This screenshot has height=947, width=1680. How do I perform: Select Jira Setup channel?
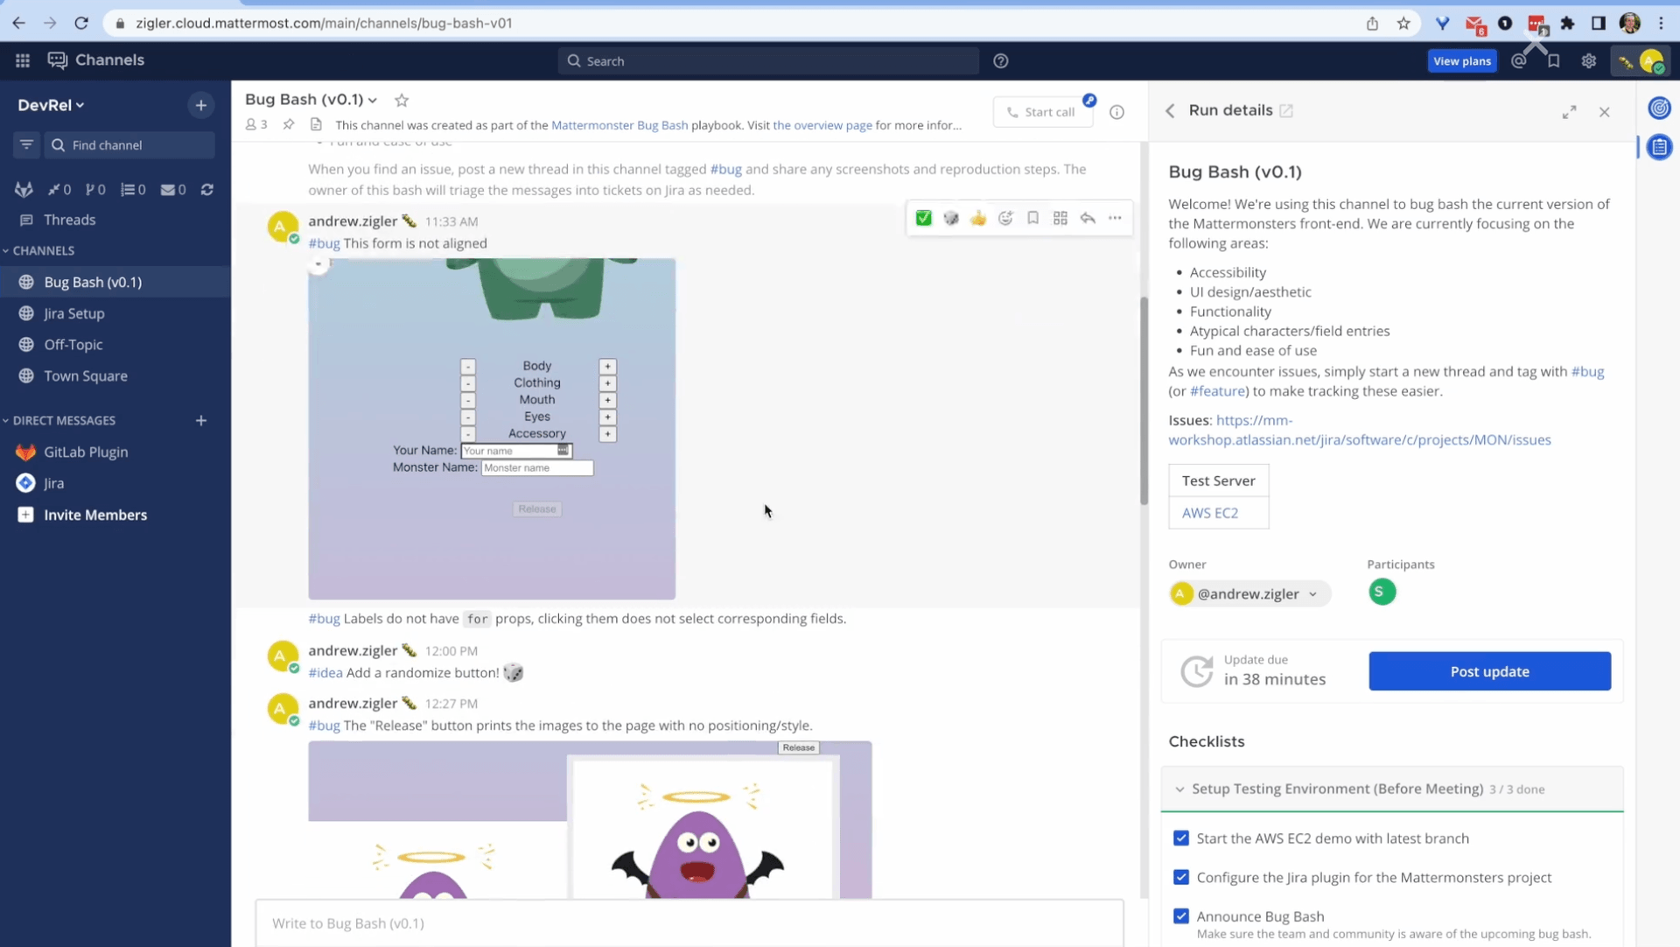coord(74,313)
